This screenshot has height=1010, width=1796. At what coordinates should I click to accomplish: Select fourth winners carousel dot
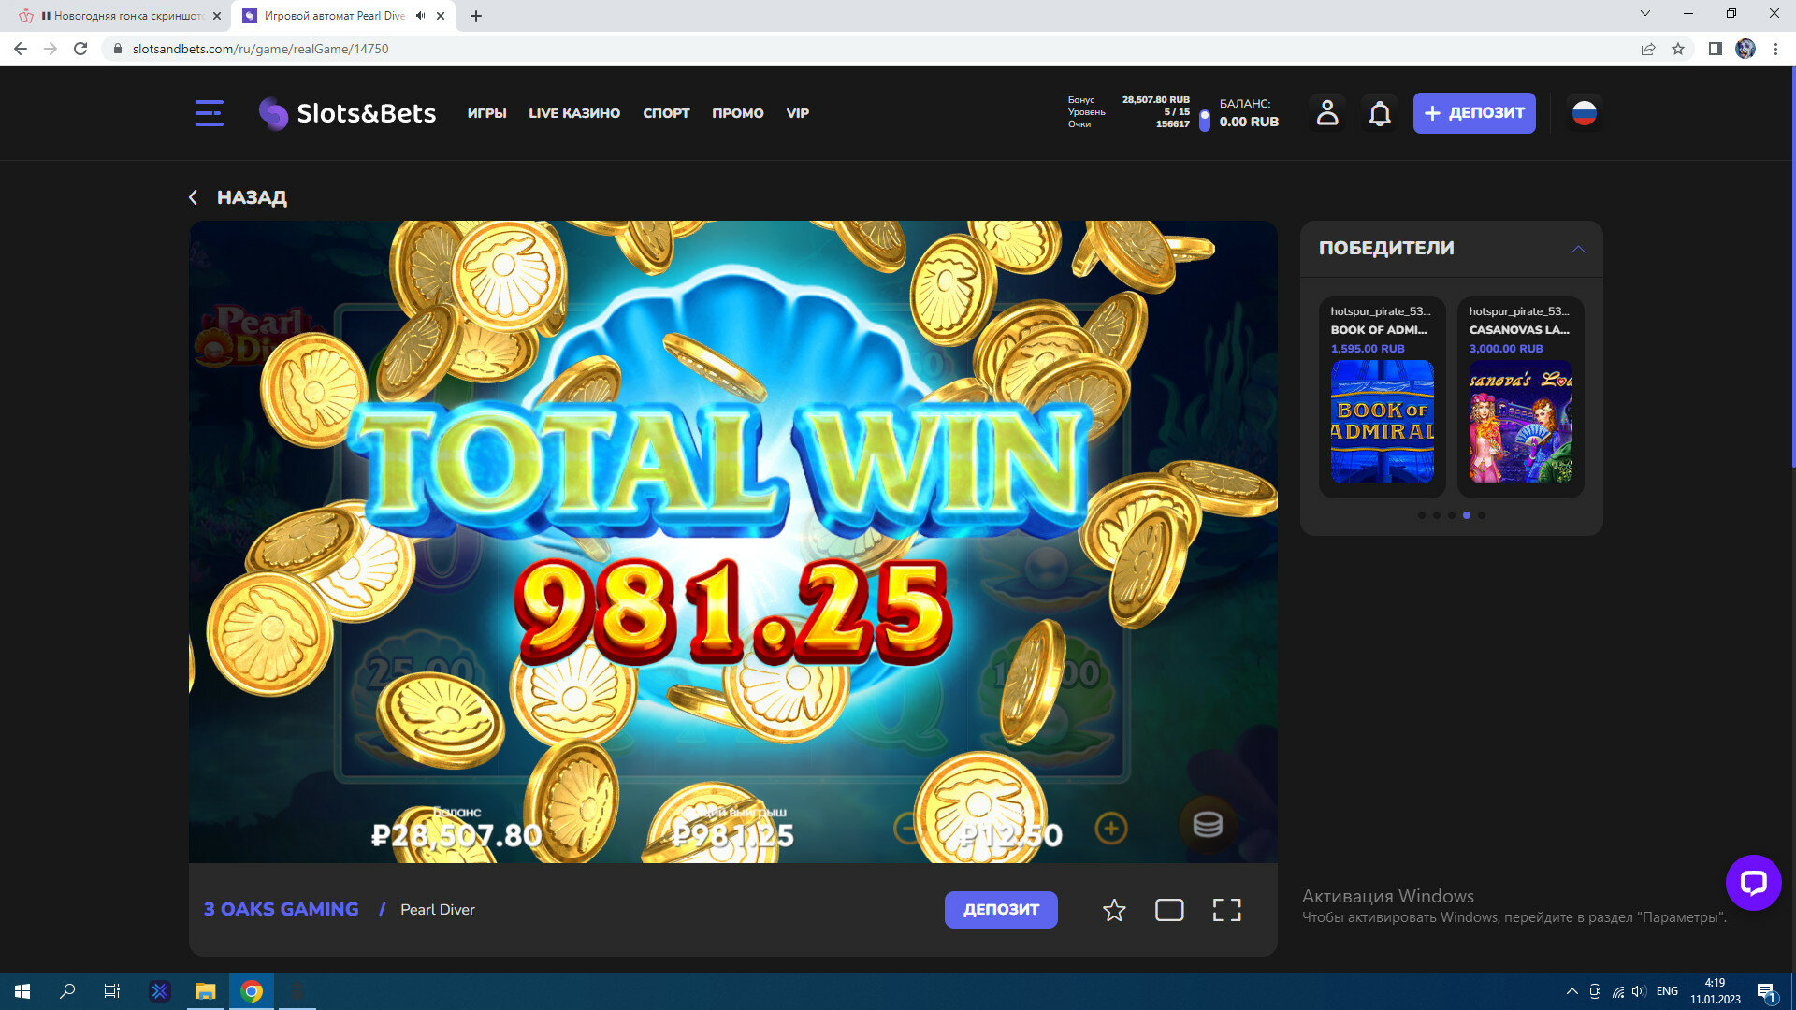coord(1467,515)
